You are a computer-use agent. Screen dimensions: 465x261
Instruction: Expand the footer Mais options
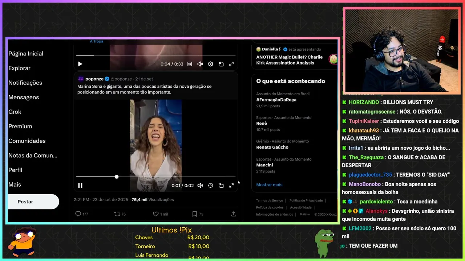[305, 214]
